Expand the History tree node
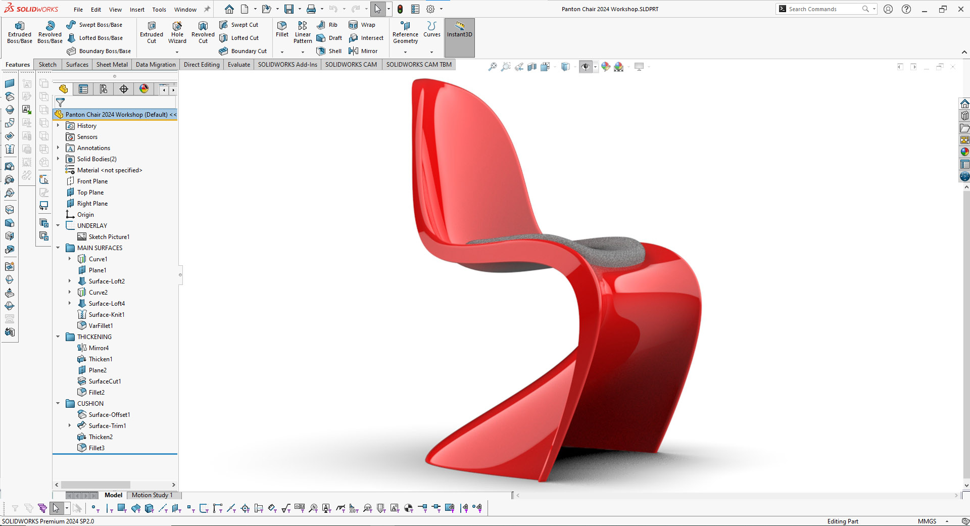 pos(58,125)
